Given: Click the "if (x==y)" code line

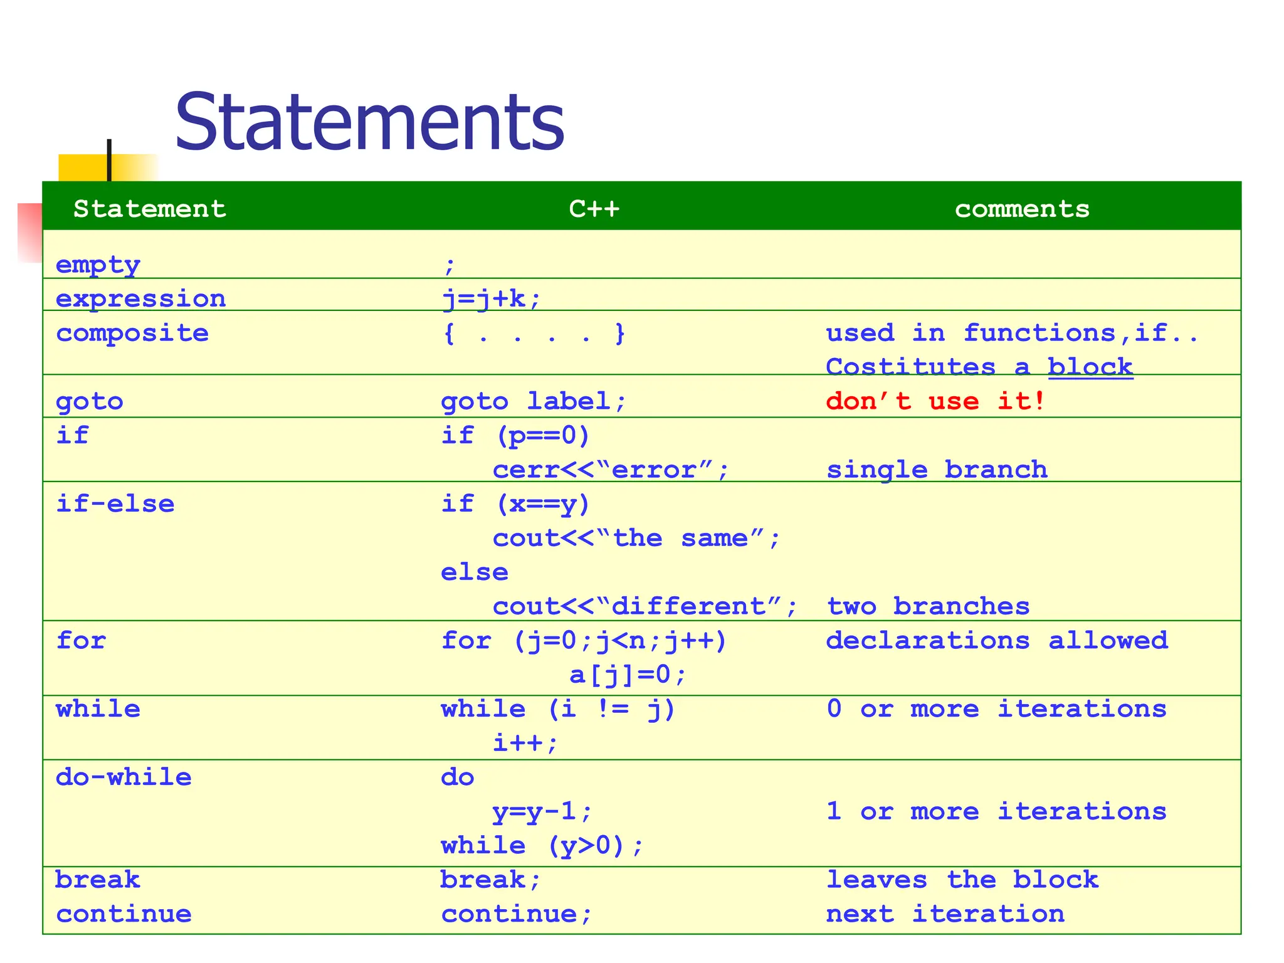Looking at the screenshot, I should 516,504.
